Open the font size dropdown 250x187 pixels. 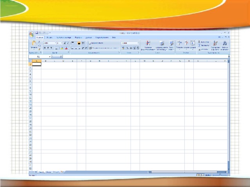coord(59,43)
